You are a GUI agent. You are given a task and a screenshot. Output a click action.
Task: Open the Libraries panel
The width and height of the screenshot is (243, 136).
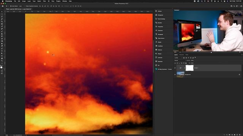159,57
